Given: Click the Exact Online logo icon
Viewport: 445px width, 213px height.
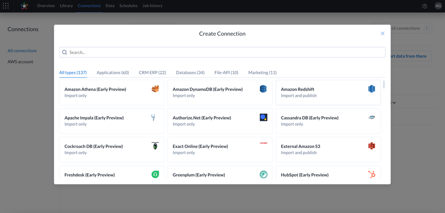Looking at the screenshot, I should pyautogui.click(x=264, y=143).
